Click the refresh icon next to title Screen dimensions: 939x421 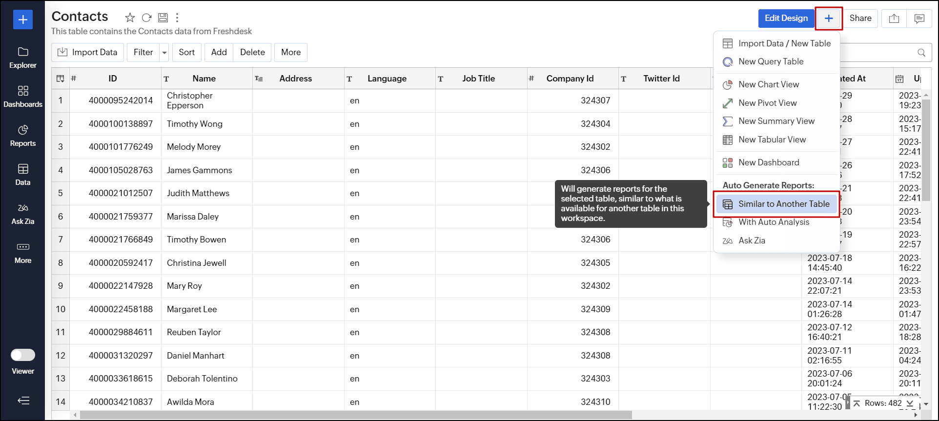point(146,18)
